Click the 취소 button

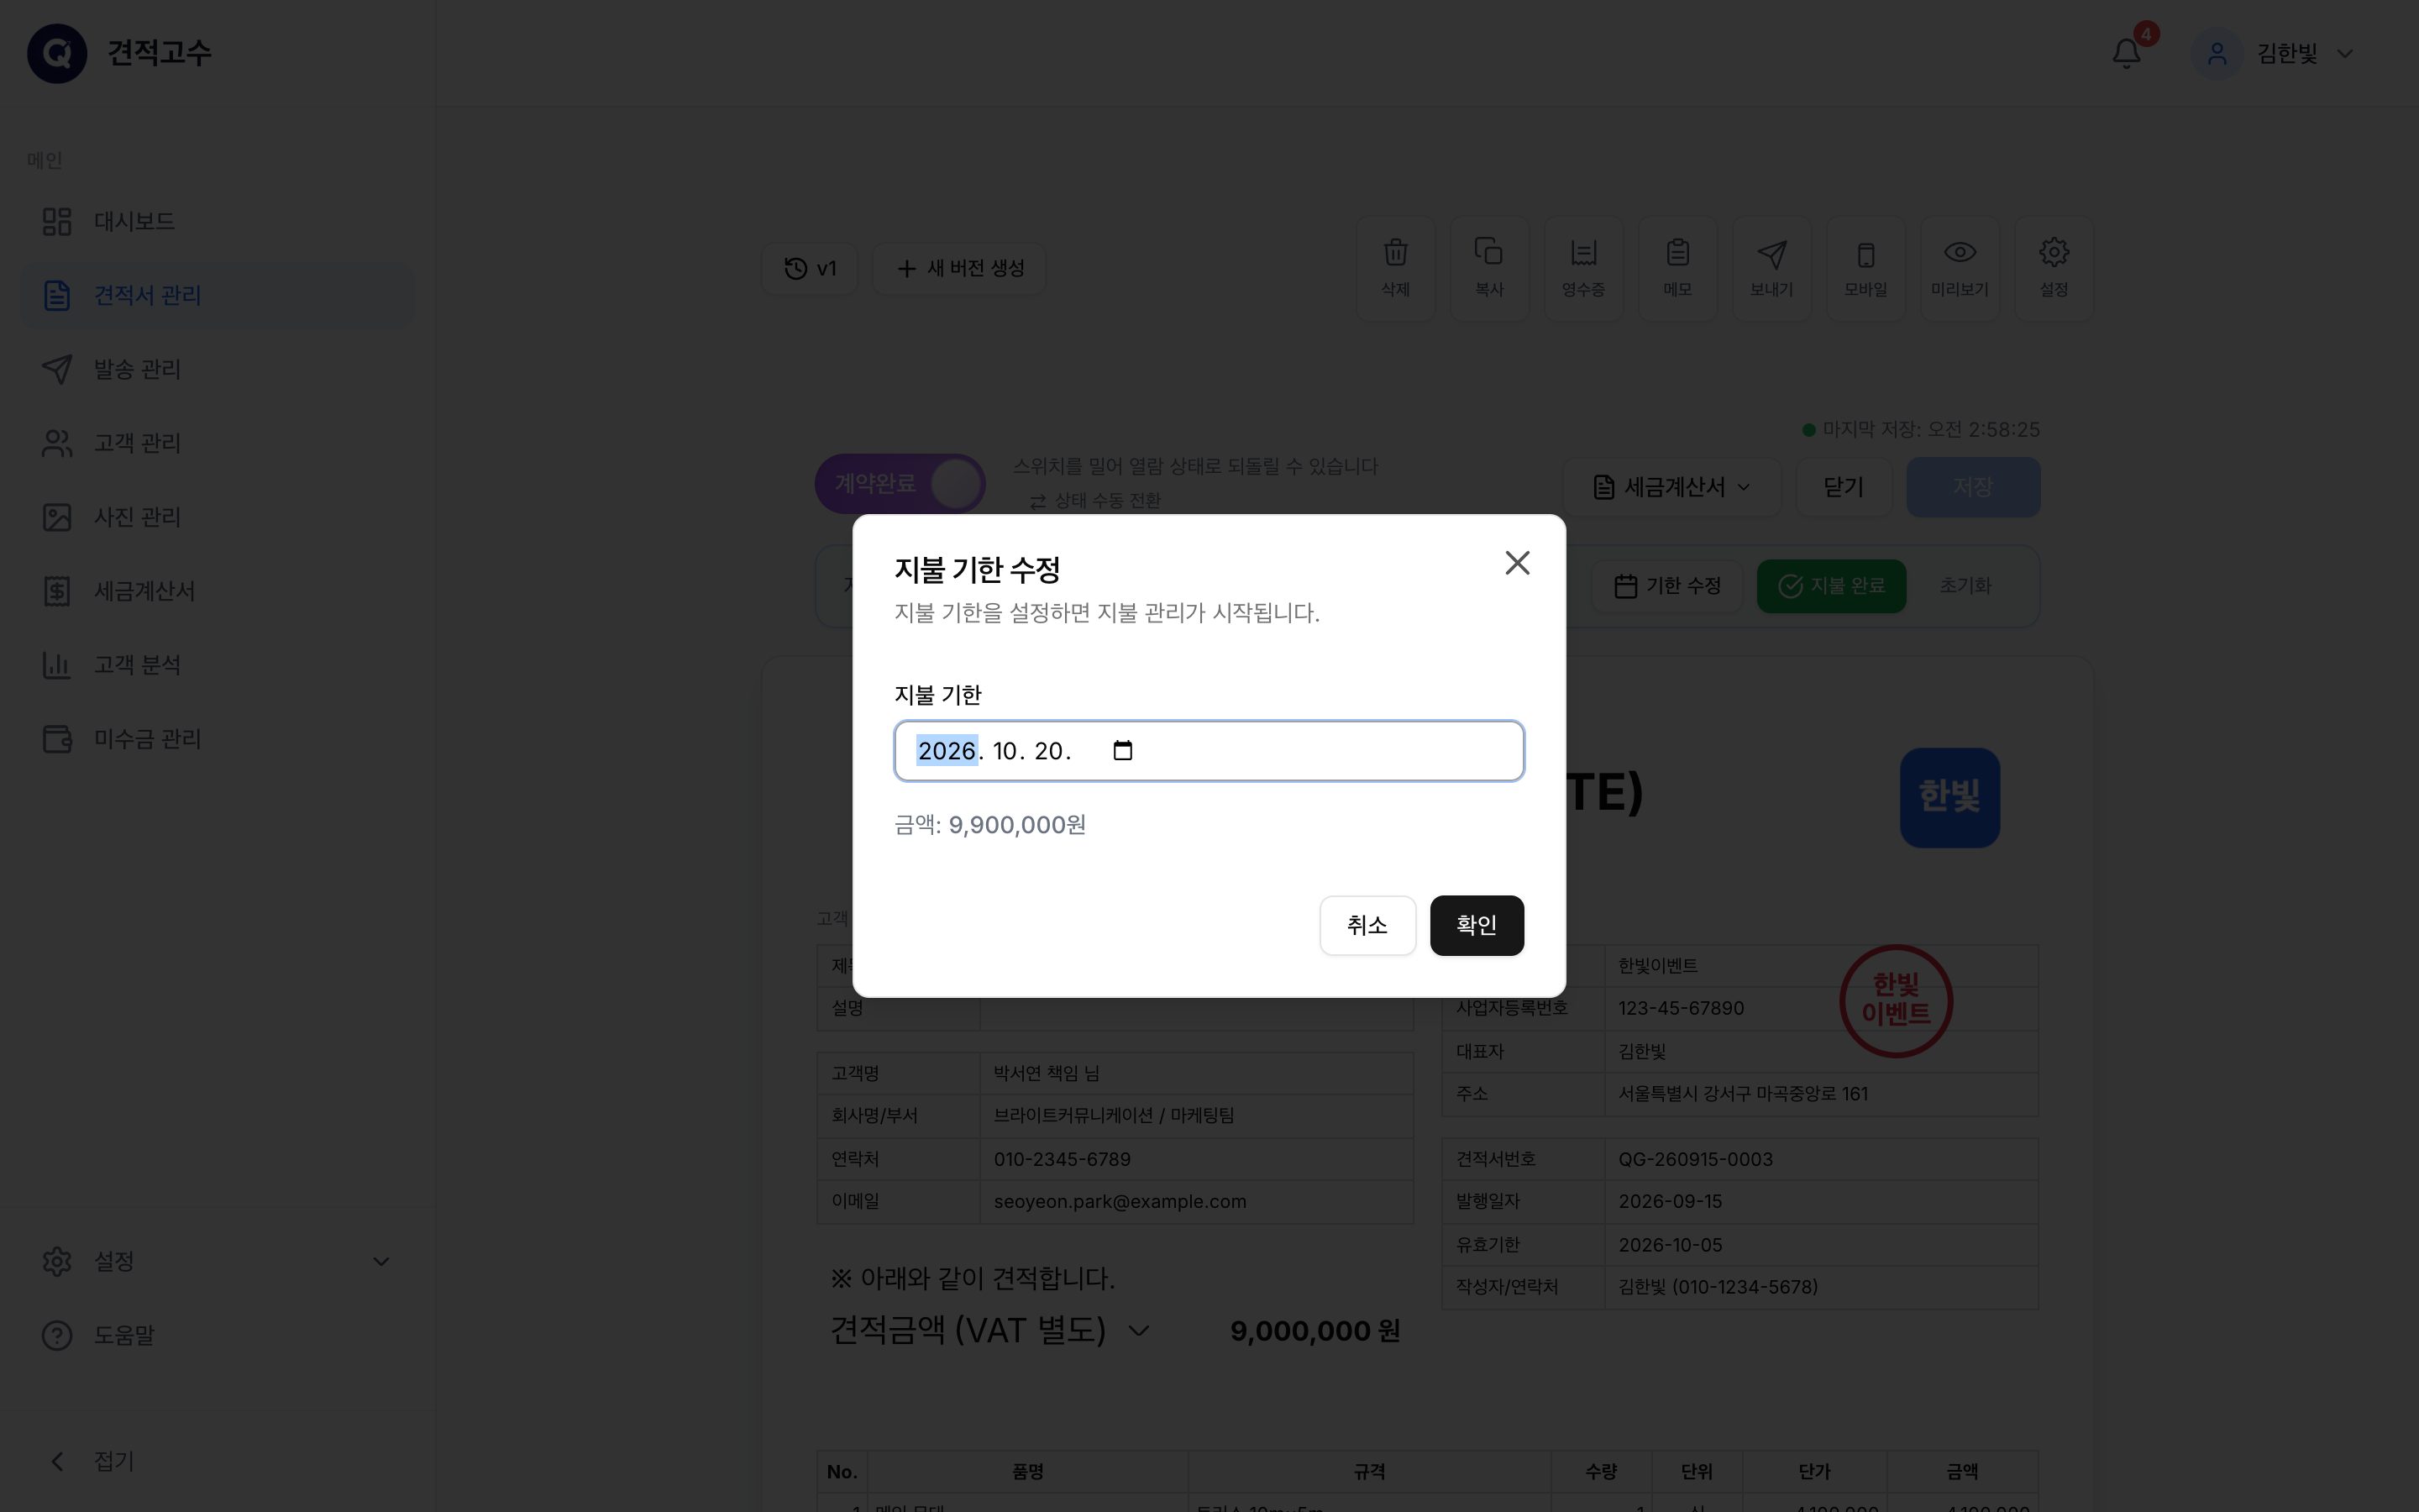coord(1367,925)
